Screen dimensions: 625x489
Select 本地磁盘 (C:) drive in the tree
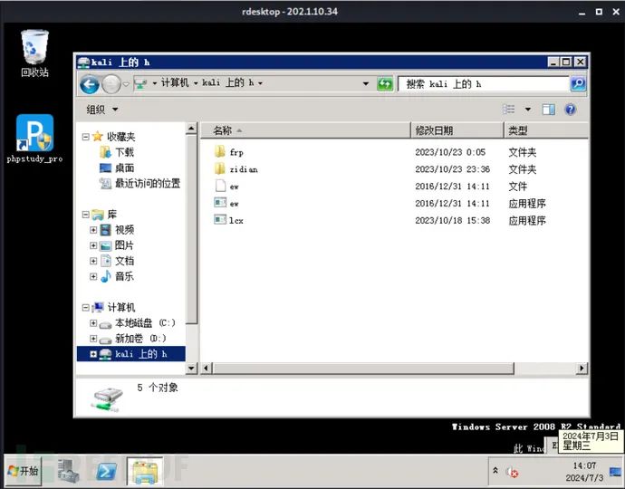point(138,322)
